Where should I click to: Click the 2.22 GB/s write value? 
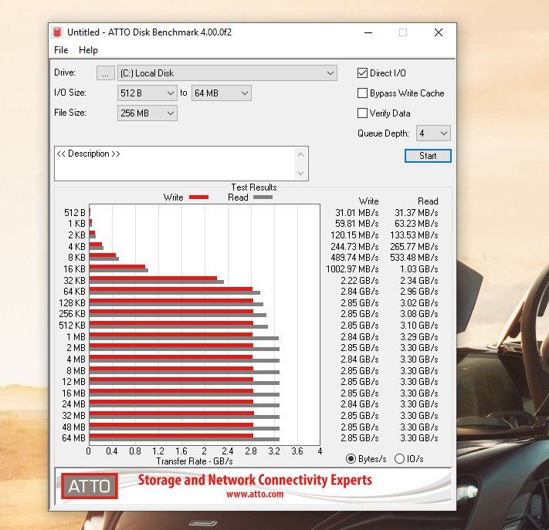pyautogui.click(x=360, y=281)
